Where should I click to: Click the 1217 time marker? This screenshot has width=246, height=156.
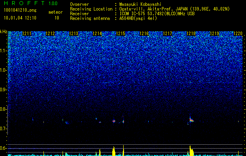[x=167, y=34]
